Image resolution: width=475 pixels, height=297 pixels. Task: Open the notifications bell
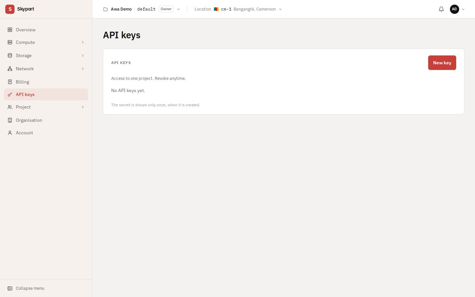pyautogui.click(x=441, y=9)
